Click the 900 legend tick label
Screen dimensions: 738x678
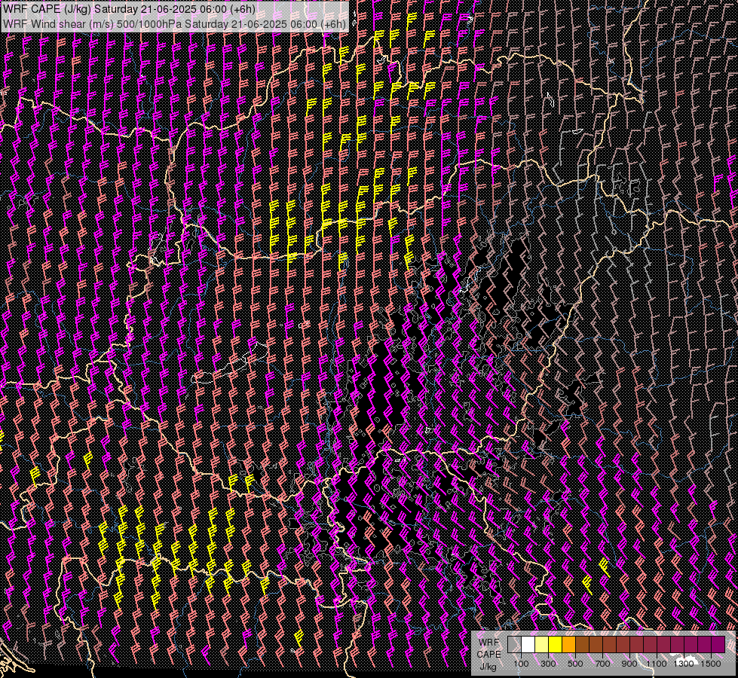click(x=629, y=664)
